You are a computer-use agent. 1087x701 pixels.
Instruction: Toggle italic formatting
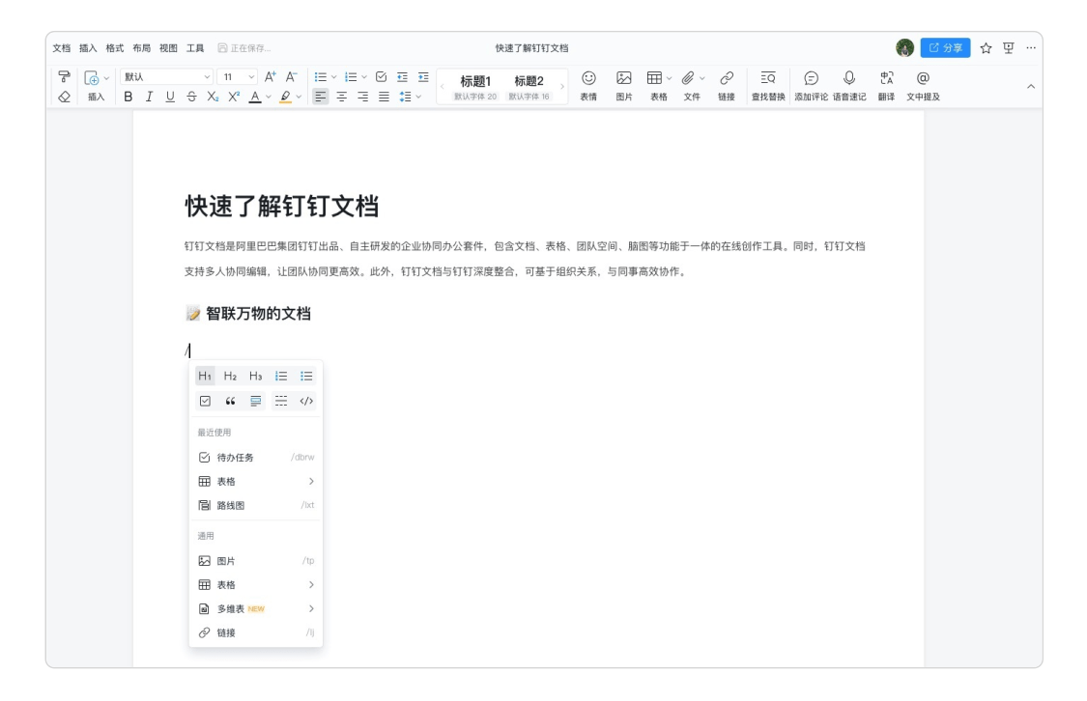click(x=149, y=97)
